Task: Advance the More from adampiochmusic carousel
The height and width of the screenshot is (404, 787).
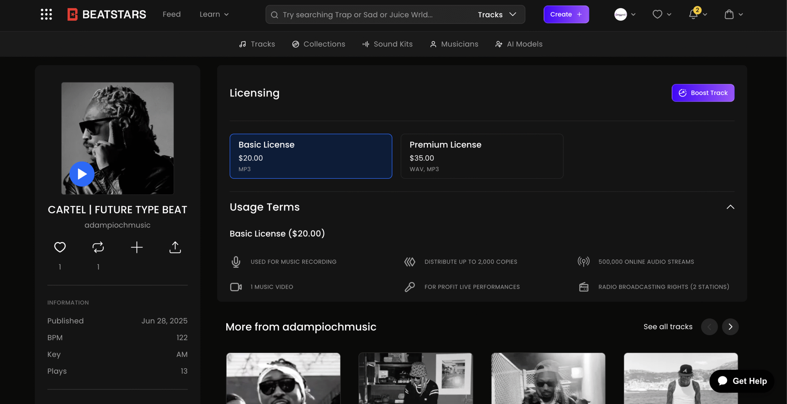Action: (x=731, y=327)
